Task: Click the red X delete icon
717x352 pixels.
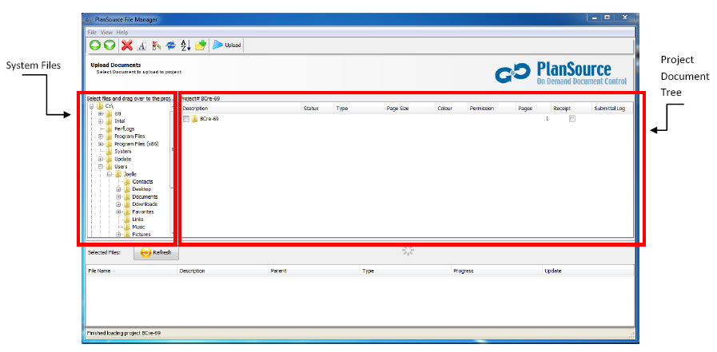Action: pyautogui.click(x=127, y=45)
